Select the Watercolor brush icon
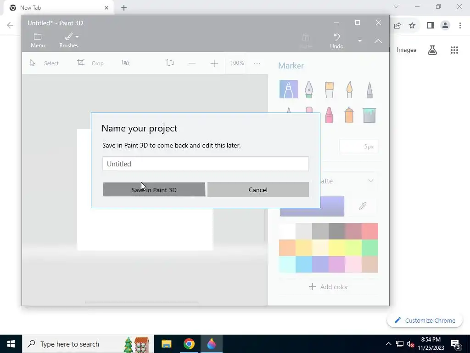The height and width of the screenshot is (353, 470). (x=349, y=90)
